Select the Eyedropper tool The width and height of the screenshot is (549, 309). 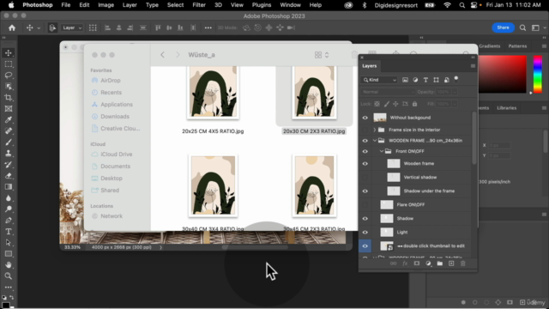(9, 120)
